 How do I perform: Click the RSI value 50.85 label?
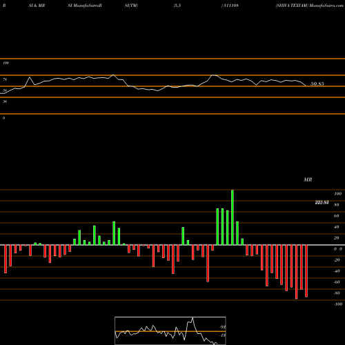[x=317, y=83]
